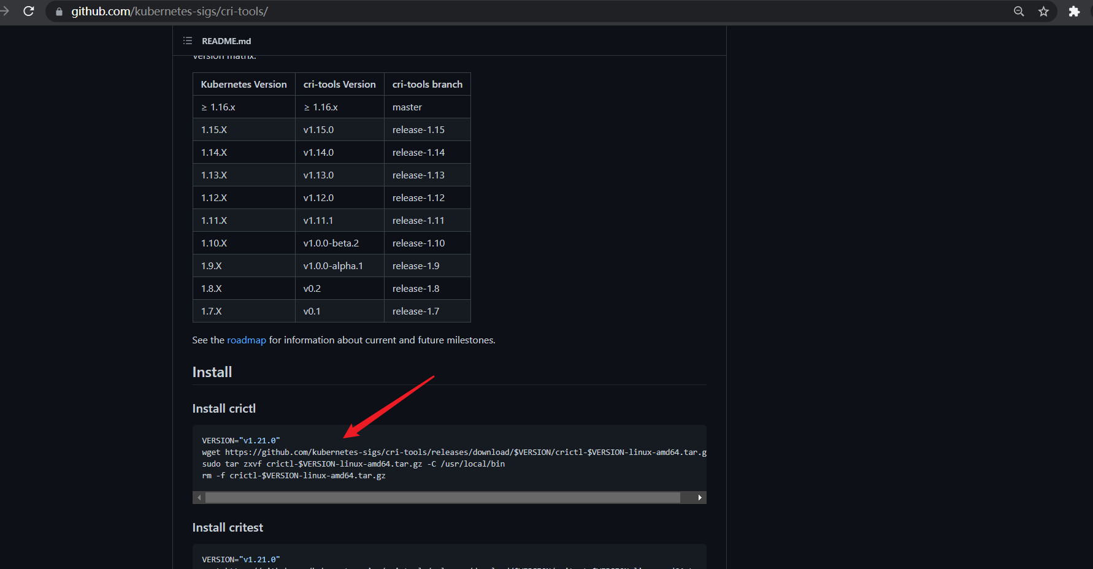Click the 1.12.X Kubernetes version cell
1093x569 pixels.
(244, 197)
